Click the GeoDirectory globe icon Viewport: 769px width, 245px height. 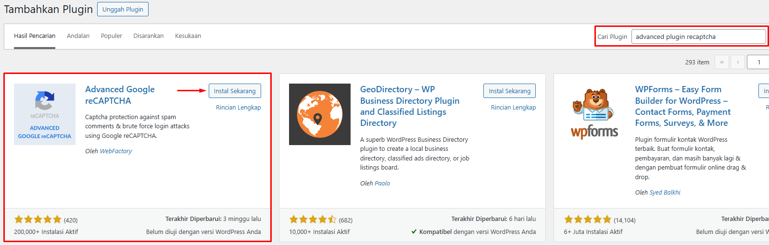pos(320,114)
